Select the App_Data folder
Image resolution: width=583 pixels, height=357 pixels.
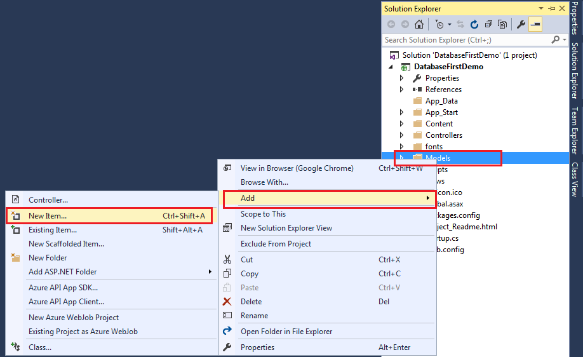tap(441, 101)
